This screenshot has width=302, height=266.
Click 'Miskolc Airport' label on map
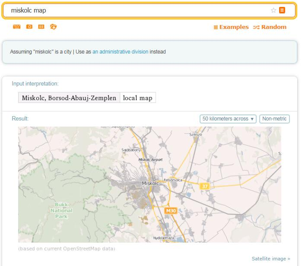coord(150,160)
